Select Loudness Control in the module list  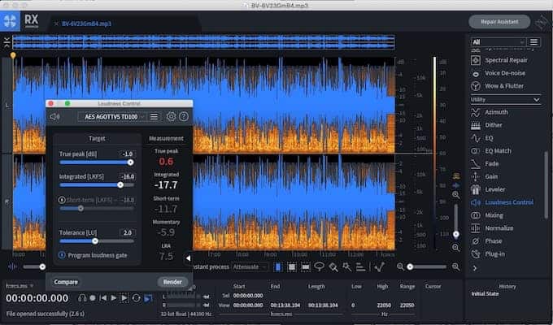[503, 202]
